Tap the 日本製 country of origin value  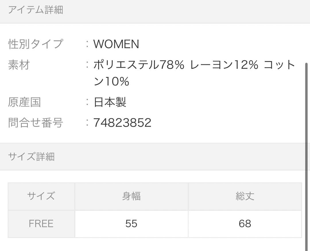pyautogui.click(x=110, y=102)
